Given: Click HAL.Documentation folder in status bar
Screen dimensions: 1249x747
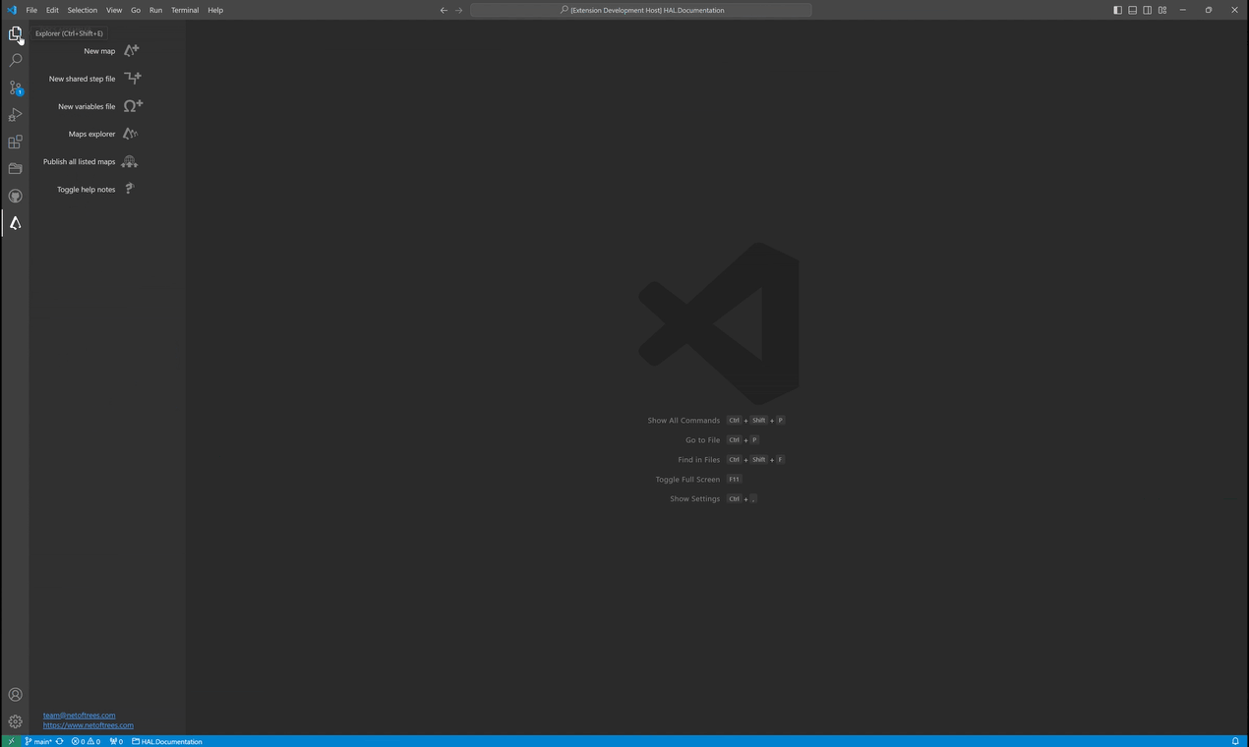Looking at the screenshot, I should [x=167, y=741].
